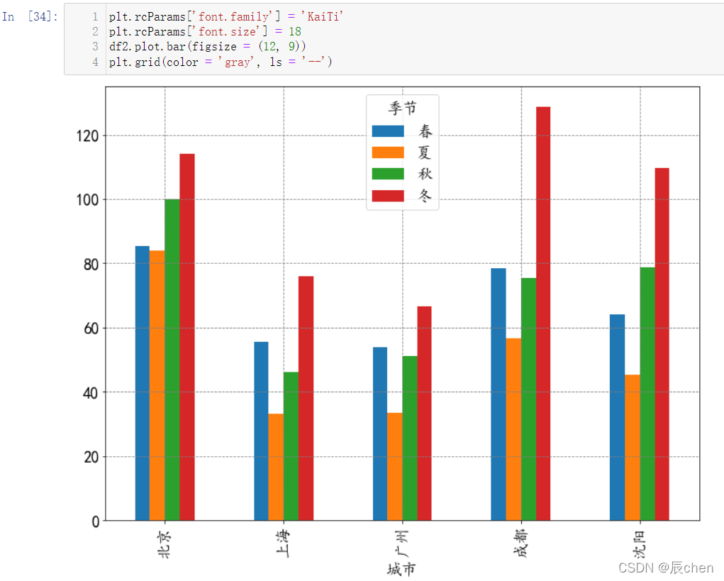
Task: Click the green 秋 legend swatch
Action: (388, 174)
